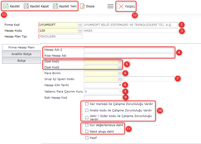Click the Kaydet save icon

tap(6, 6)
